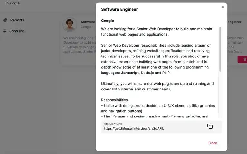Copy the interview link with the copy icon

tap(210, 126)
